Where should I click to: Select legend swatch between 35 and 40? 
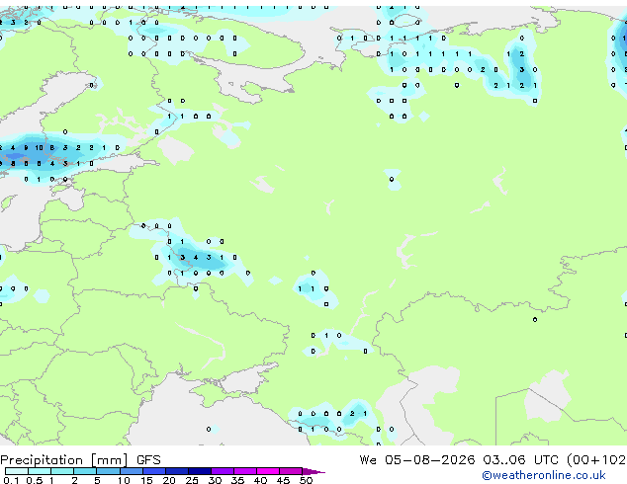coord(245,471)
